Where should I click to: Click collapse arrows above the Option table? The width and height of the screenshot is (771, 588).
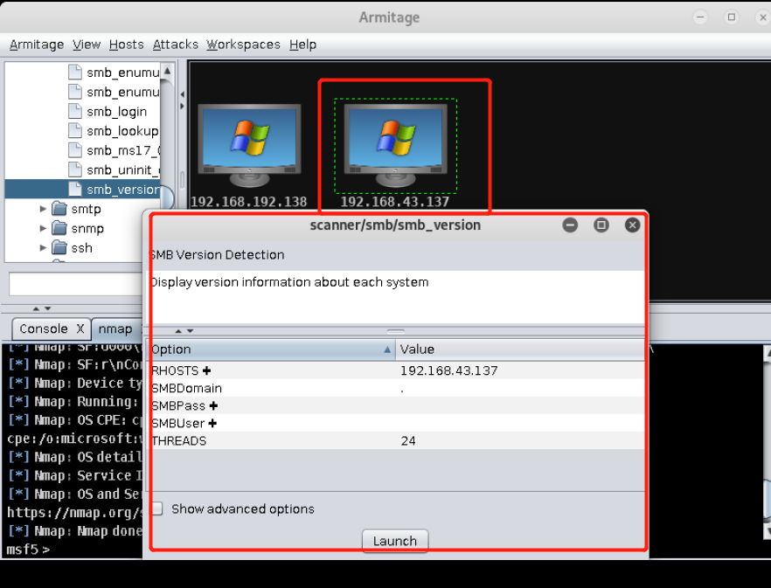[184, 331]
